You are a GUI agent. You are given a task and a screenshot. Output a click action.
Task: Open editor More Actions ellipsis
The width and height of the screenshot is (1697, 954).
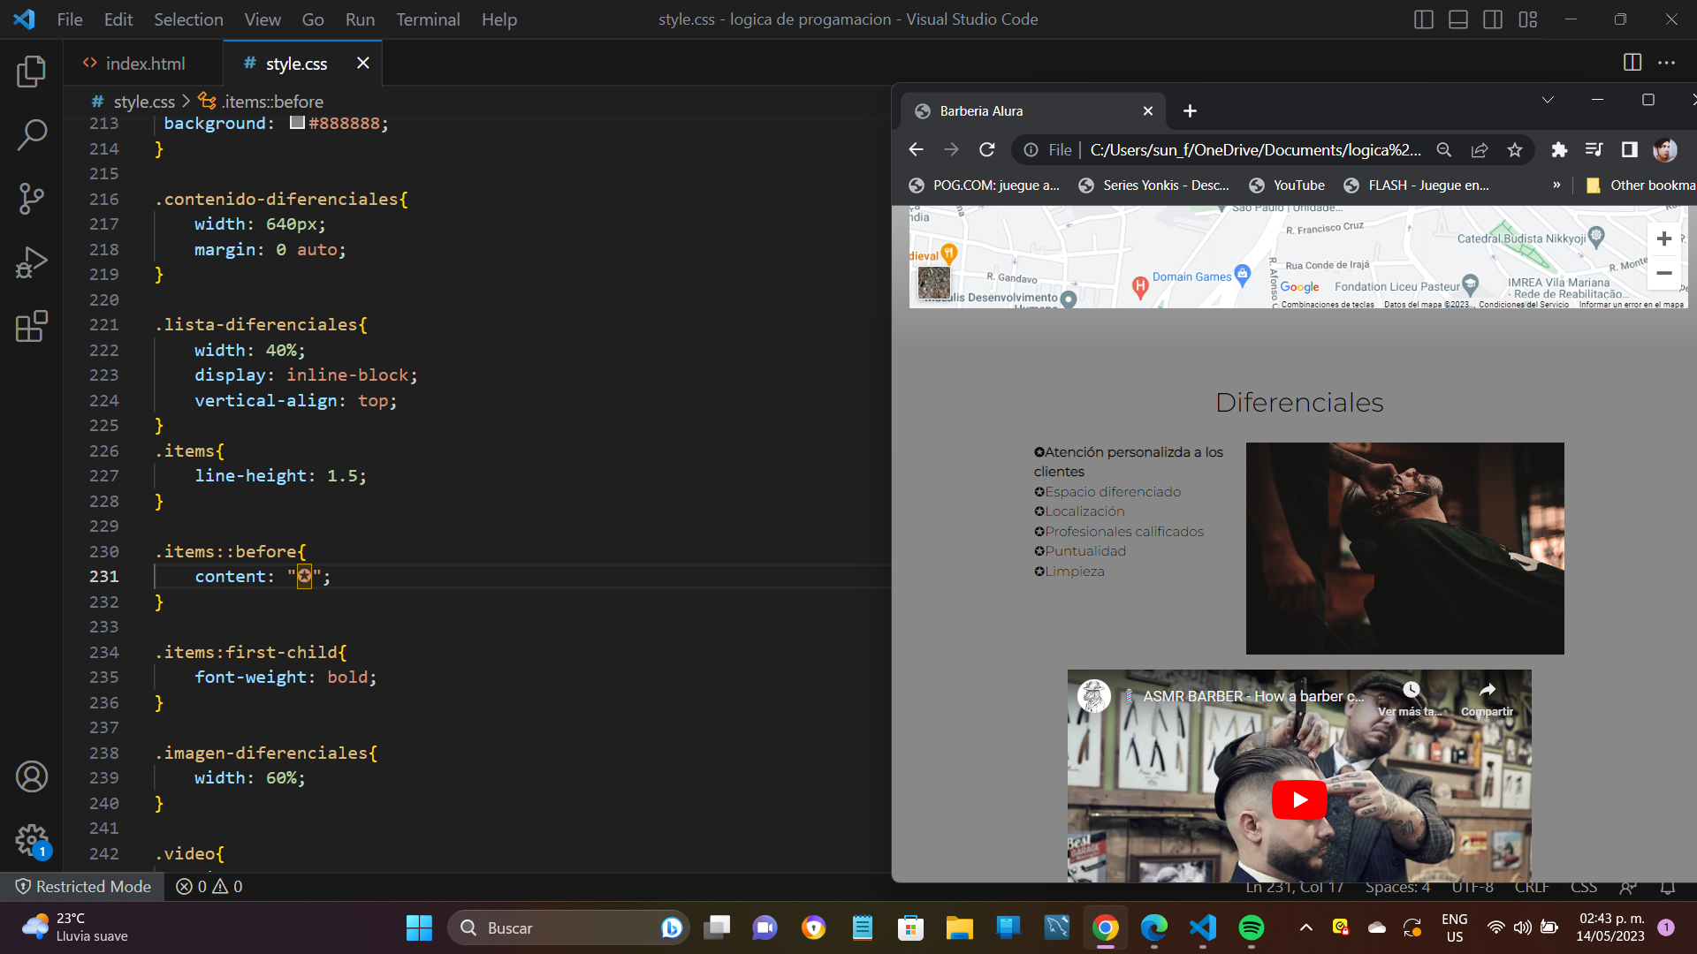click(1666, 63)
